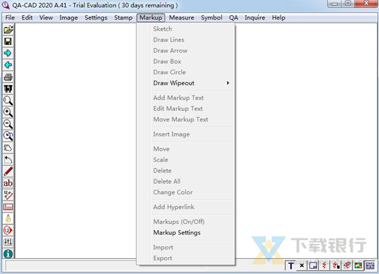Click the save floppy disk icon
This screenshot has width=379, height=274.
(x=8, y=42)
